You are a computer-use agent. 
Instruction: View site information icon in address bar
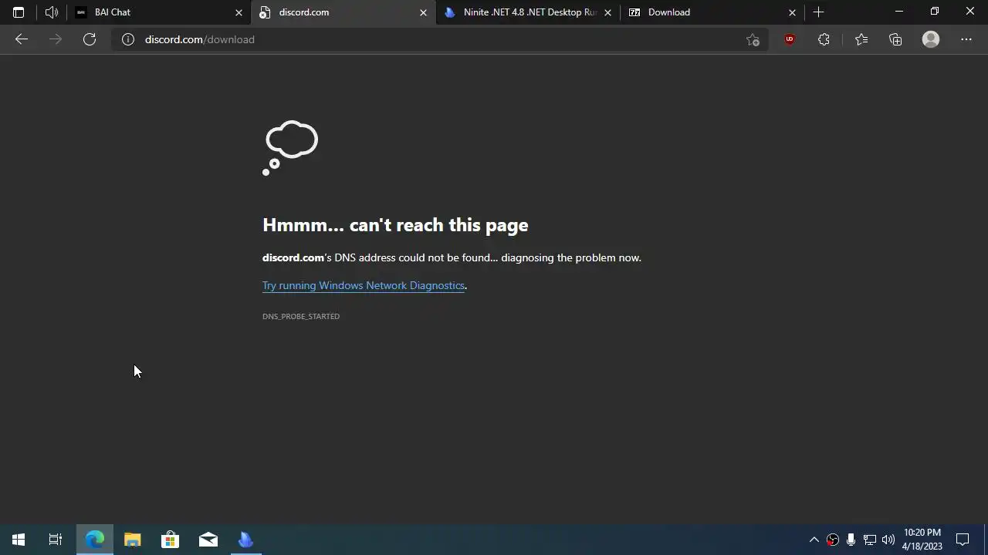click(128, 39)
